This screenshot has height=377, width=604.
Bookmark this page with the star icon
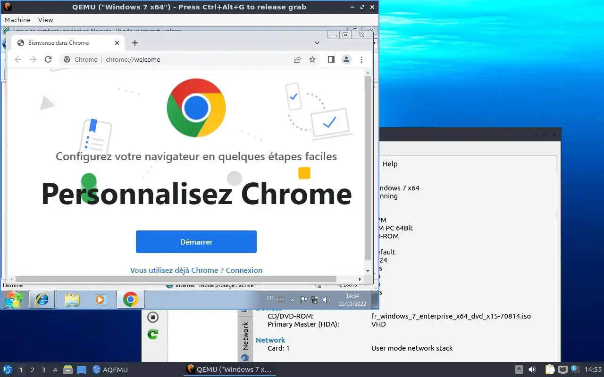click(312, 59)
